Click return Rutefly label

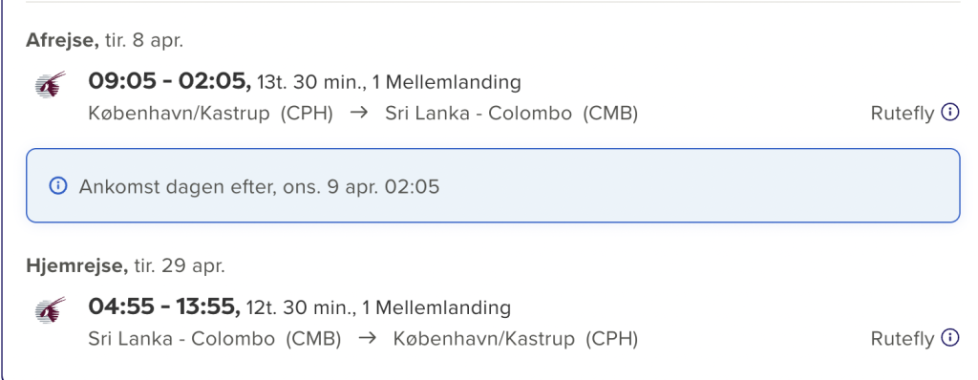tap(903, 340)
